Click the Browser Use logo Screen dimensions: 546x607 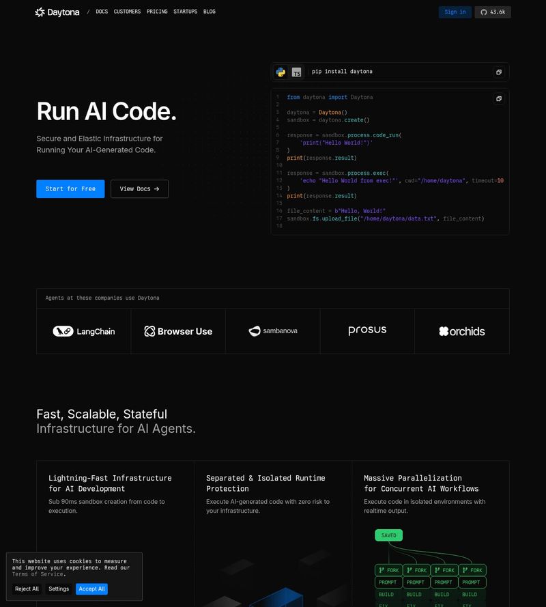(x=178, y=331)
